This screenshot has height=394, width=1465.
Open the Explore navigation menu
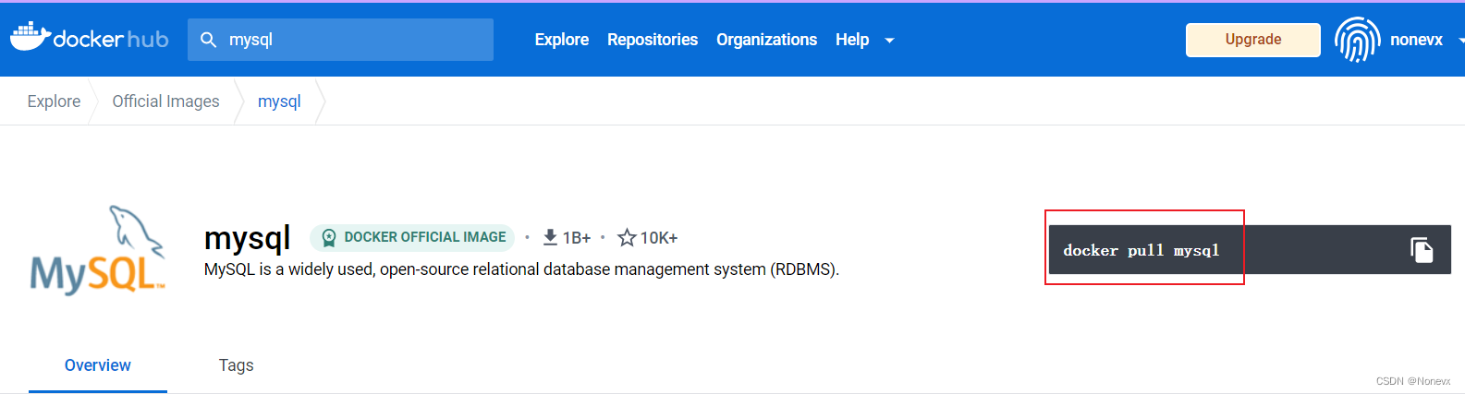click(x=561, y=40)
